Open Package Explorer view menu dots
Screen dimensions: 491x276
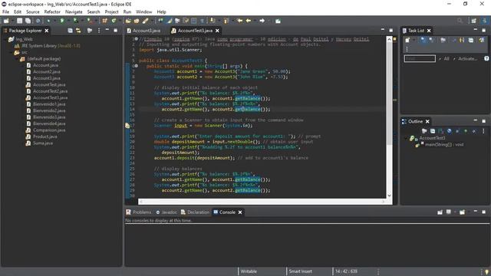[x=99, y=31]
